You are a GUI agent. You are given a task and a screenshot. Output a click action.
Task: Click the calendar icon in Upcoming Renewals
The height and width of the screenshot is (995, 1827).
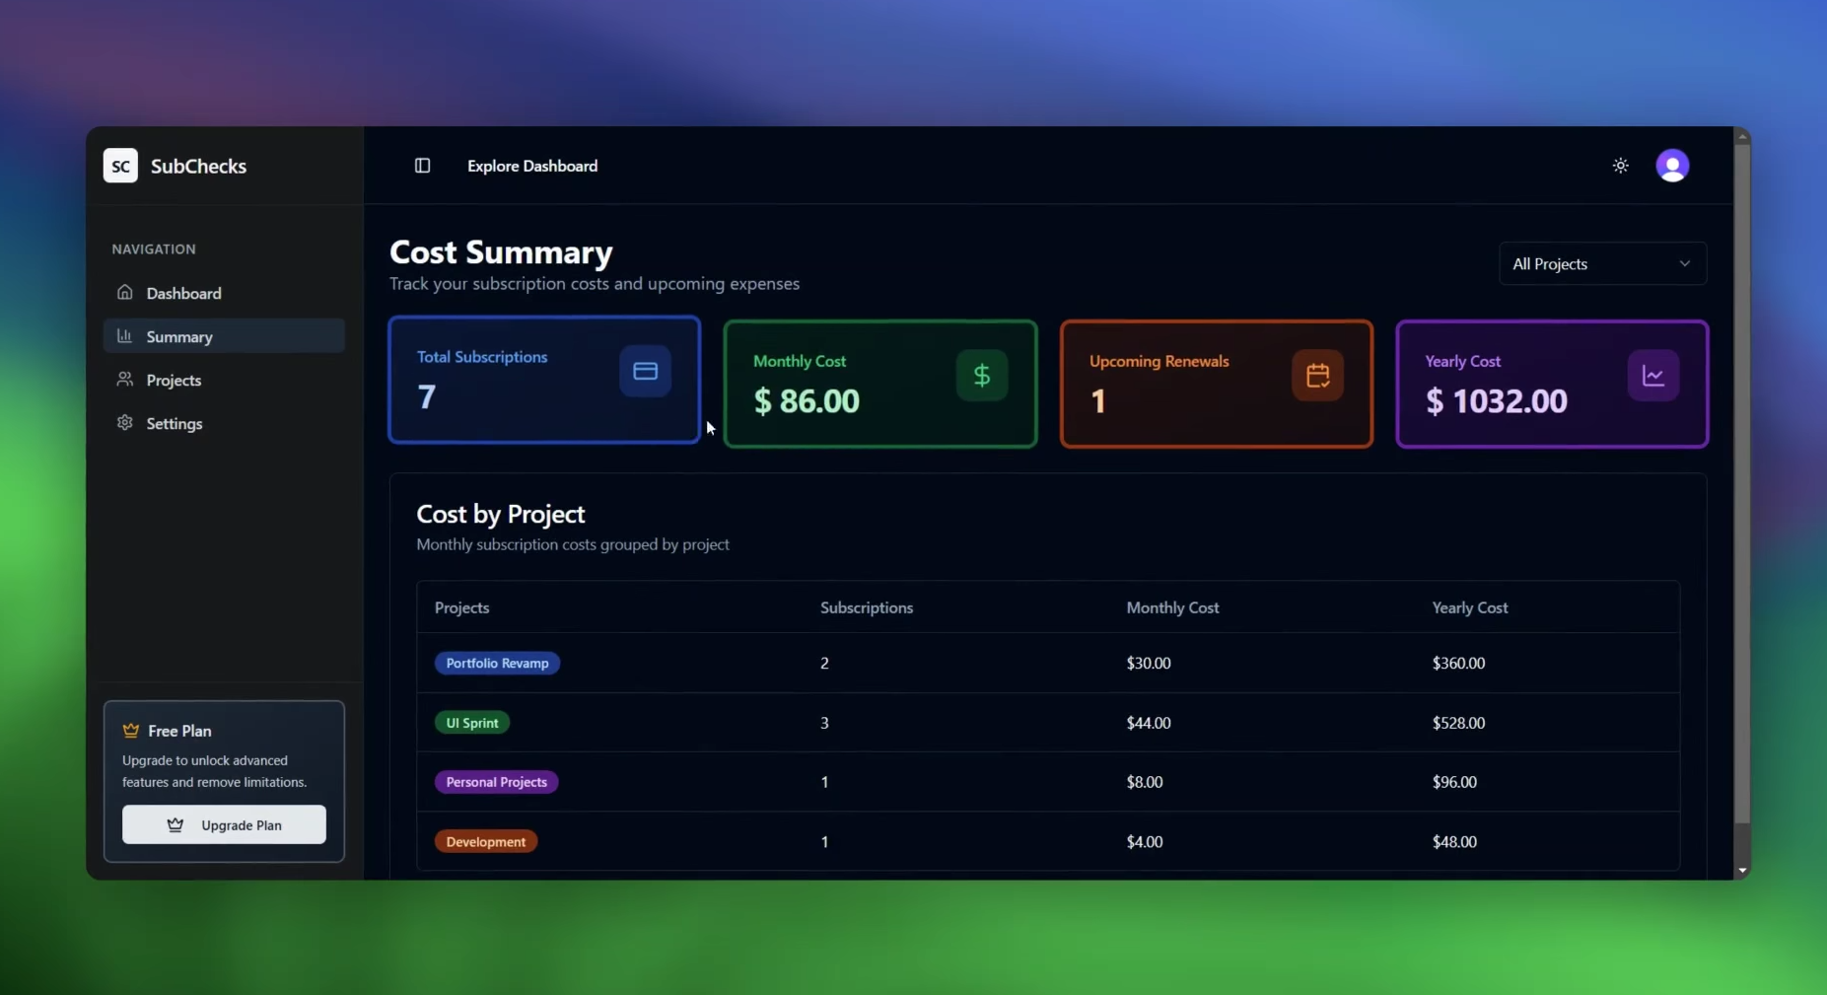[x=1317, y=376]
